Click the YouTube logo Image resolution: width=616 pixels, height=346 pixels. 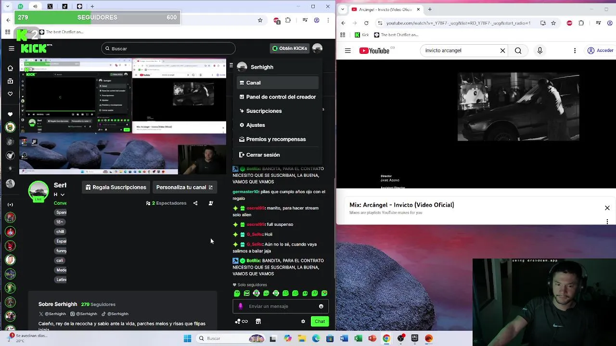(374, 50)
